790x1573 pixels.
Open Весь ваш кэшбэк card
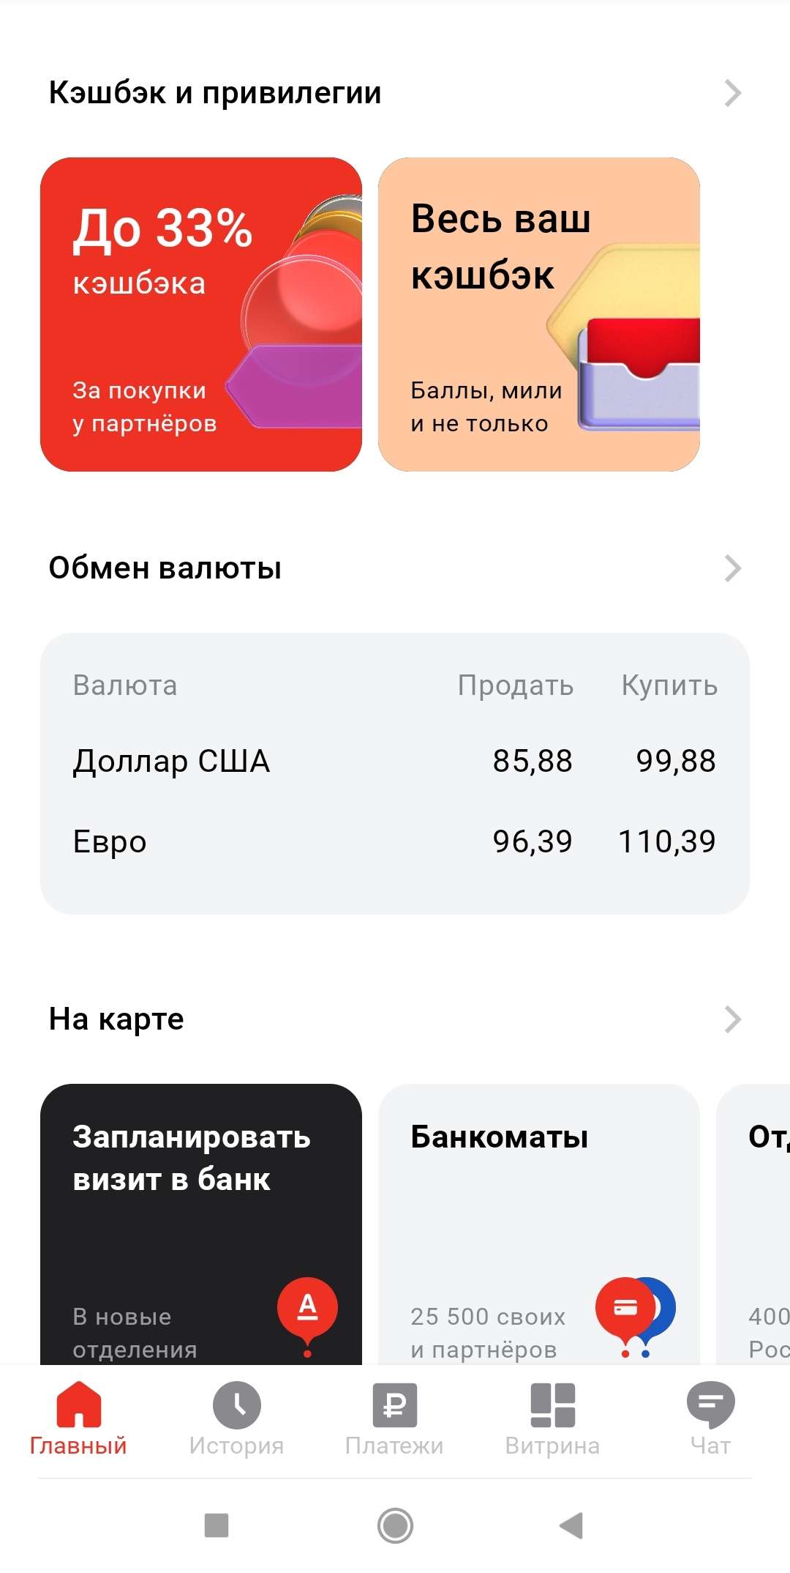click(x=539, y=314)
